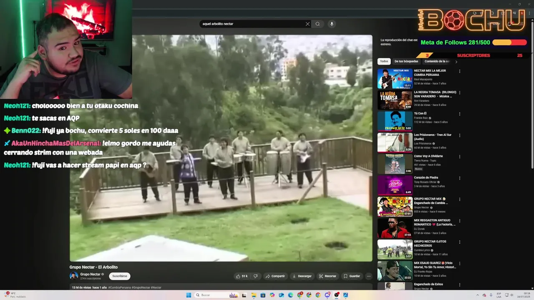
Task: Open options menu for Tú Con Él
Action: point(460,114)
